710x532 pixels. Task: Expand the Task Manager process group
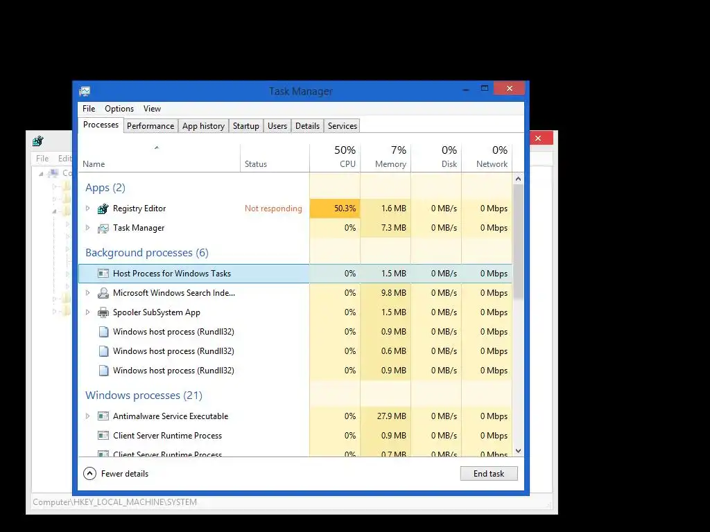[x=88, y=228]
